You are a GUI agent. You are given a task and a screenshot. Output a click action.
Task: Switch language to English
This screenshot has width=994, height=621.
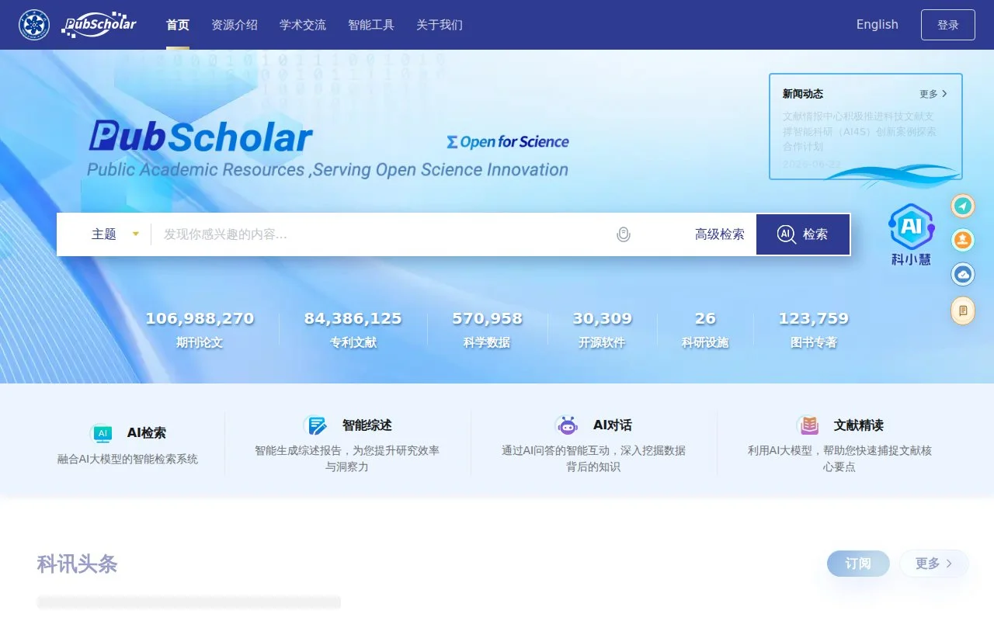coord(878,25)
